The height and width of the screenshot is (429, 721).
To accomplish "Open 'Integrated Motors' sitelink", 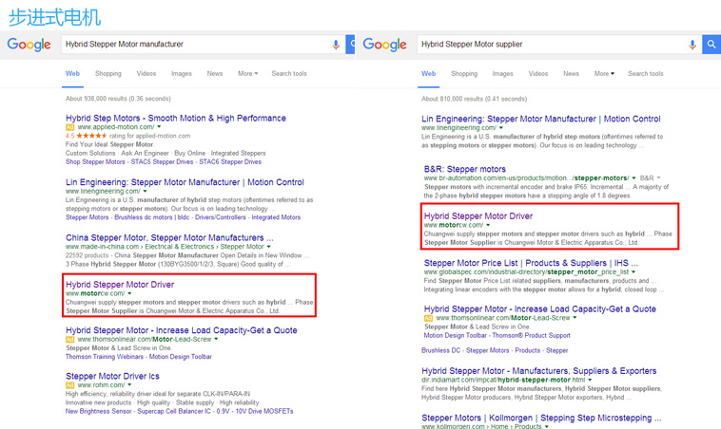I will pos(276,217).
